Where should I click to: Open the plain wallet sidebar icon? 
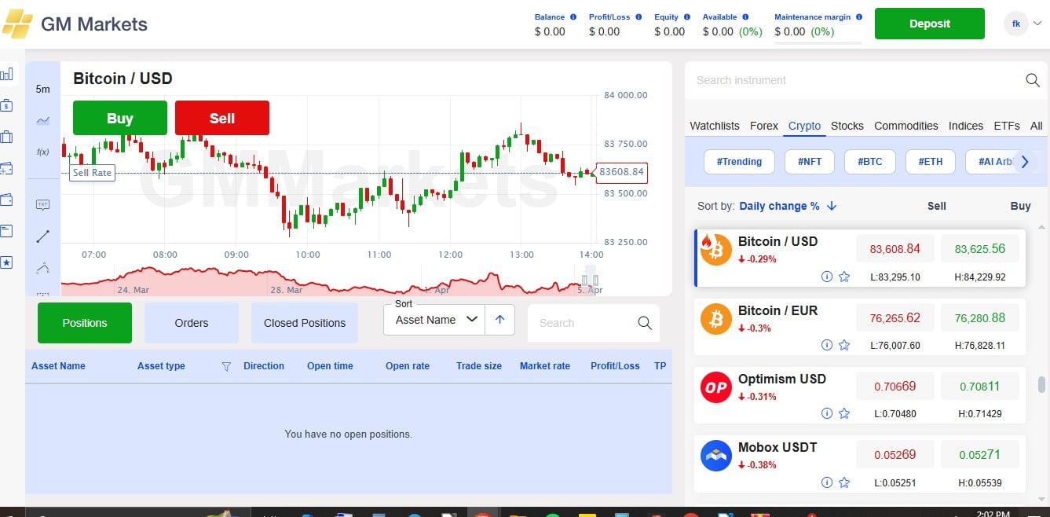click(x=6, y=200)
